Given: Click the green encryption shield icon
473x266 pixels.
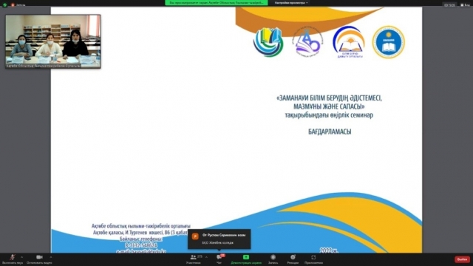Looking at the screenshot, I should click(x=4, y=4).
